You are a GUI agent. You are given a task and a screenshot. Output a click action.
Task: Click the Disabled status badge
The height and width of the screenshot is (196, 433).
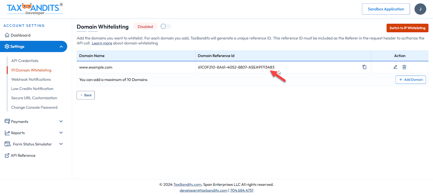145,27
